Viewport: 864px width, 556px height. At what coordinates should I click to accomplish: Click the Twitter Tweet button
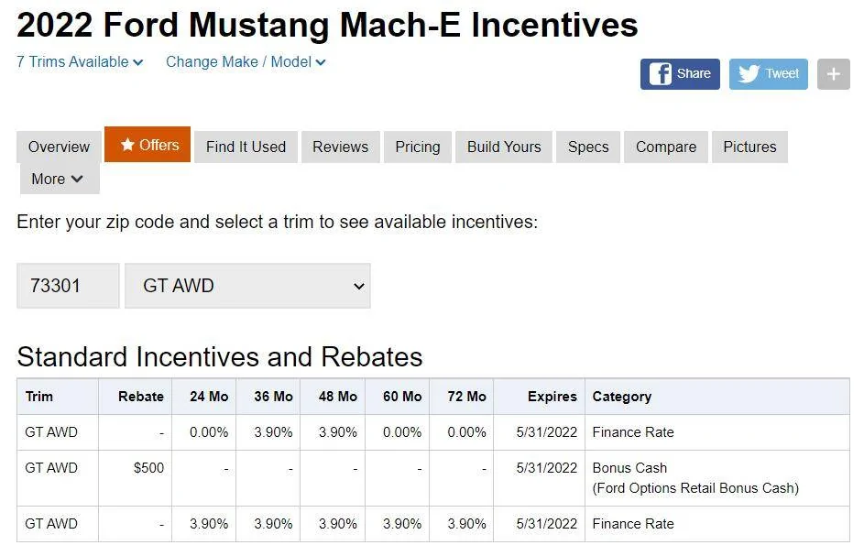pyautogui.click(x=768, y=74)
